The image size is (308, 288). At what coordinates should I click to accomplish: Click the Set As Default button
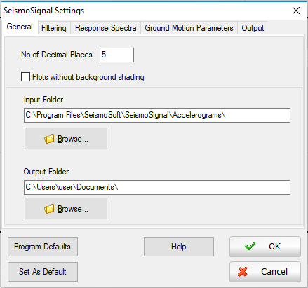(43, 272)
